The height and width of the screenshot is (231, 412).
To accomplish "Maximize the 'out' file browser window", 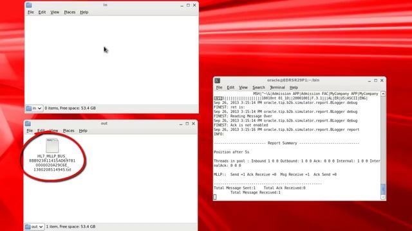I will coord(187,124).
